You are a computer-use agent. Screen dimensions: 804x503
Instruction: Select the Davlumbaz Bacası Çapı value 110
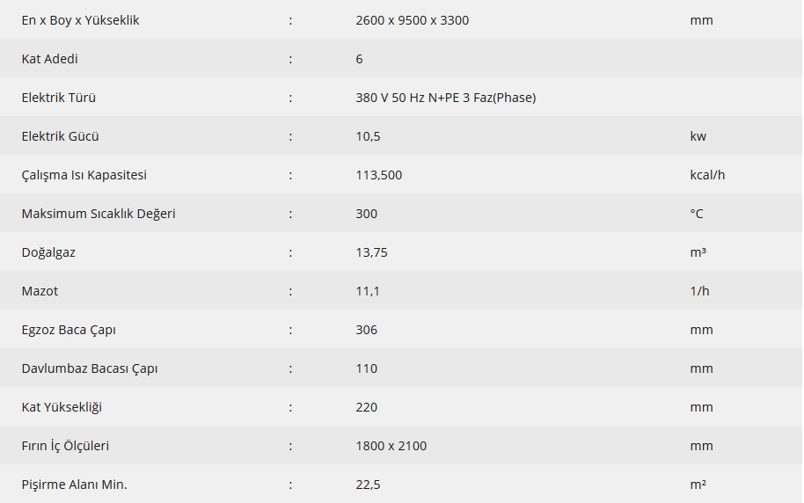click(367, 368)
